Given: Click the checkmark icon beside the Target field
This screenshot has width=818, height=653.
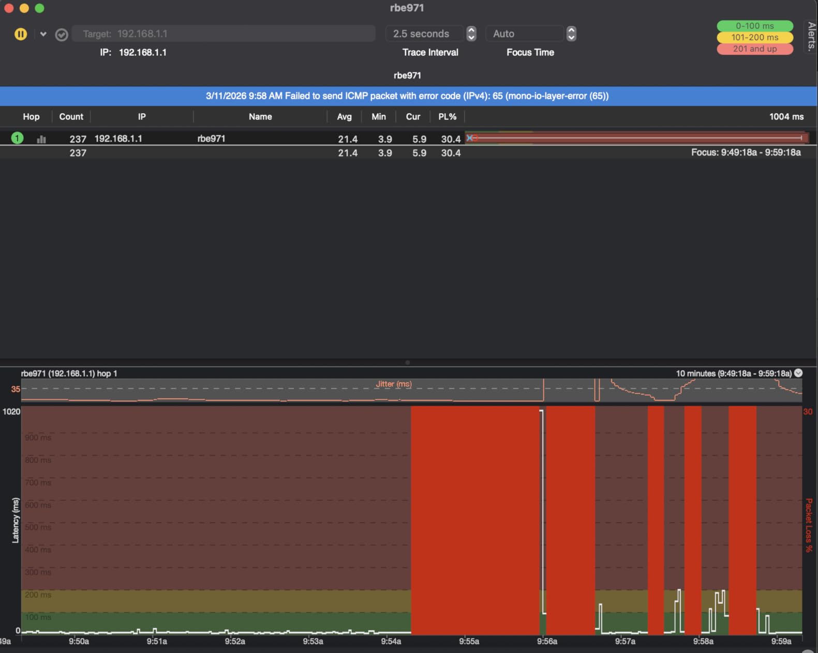Looking at the screenshot, I should [x=62, y=35].
